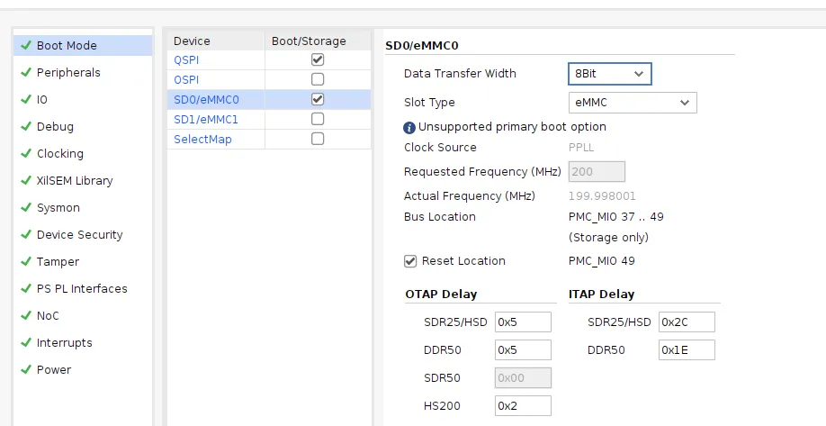Enable the OSPI boot/storage checkbox

pos(318,79)
